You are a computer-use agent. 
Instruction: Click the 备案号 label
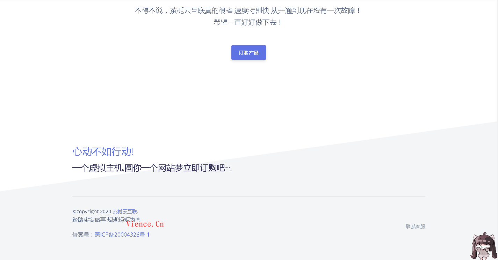point(81,235)
